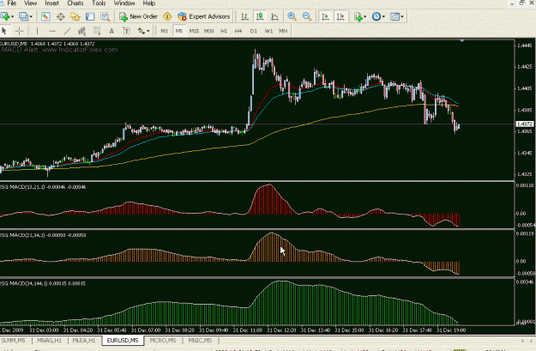Open the Window menu
The image size is (536, 351).
click(x=124, y=3)
